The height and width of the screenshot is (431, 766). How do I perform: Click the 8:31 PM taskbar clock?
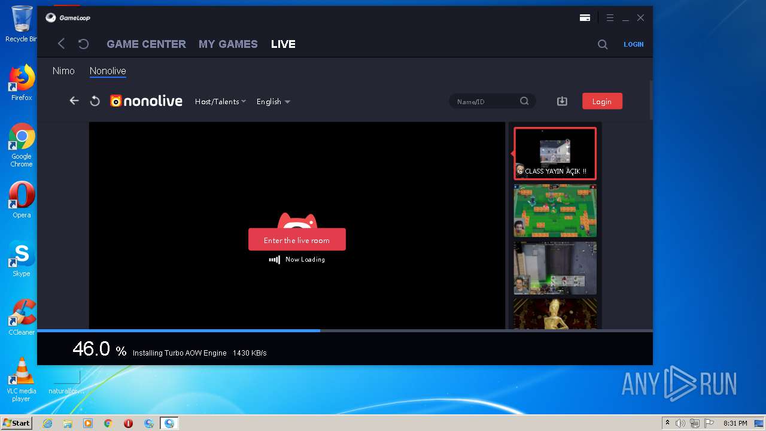pyautogui.click(x=735, y=423)
